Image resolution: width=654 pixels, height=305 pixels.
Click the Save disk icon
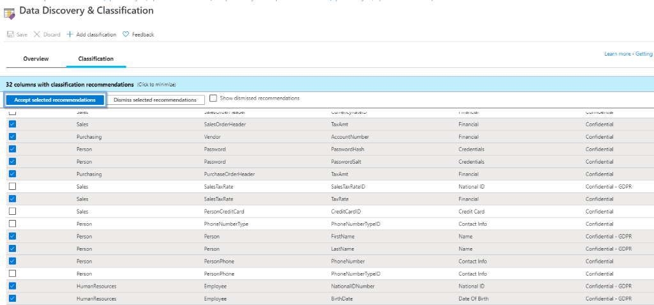tap(10, 35)
